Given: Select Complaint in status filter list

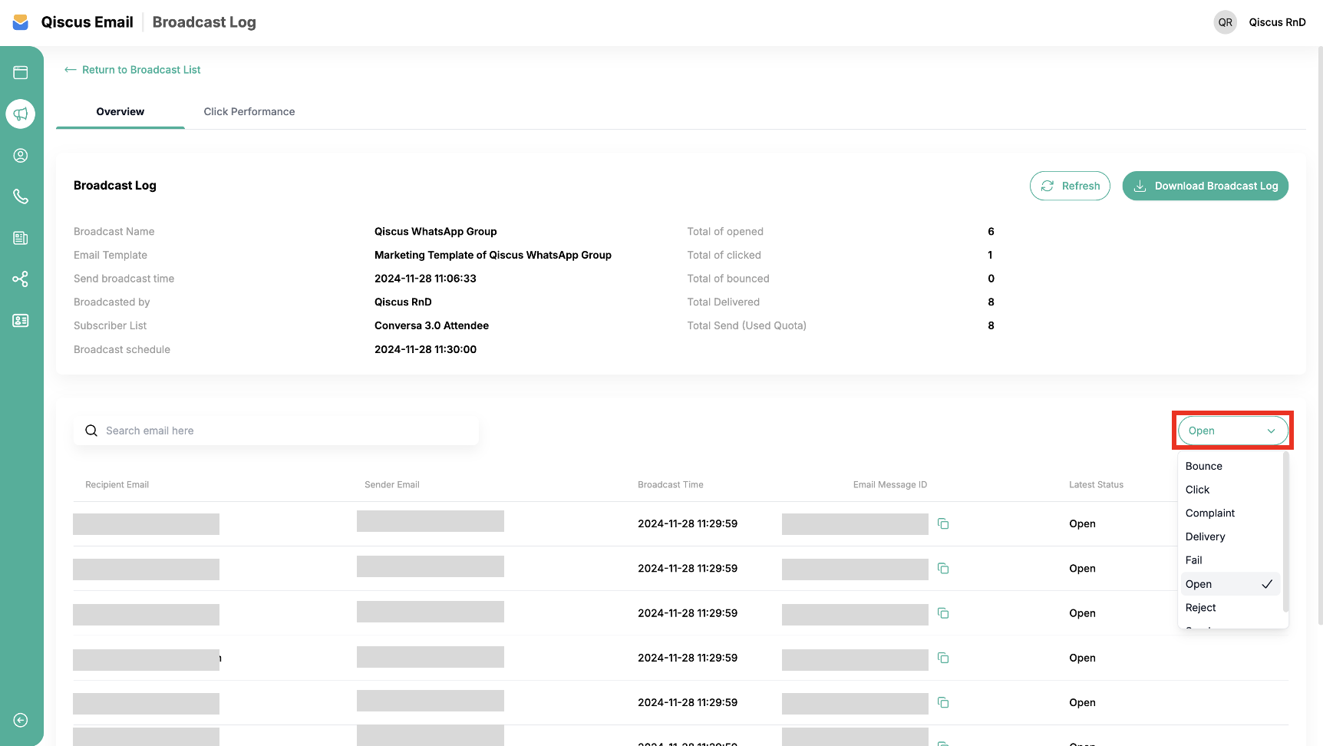Looking at the screenshot, I should click(1230, 513).
